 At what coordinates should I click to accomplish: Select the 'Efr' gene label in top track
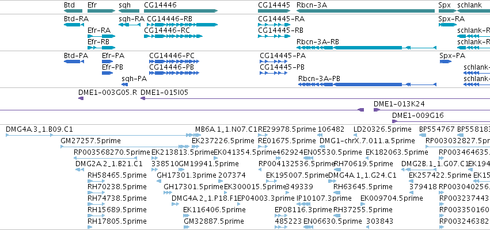92,5
